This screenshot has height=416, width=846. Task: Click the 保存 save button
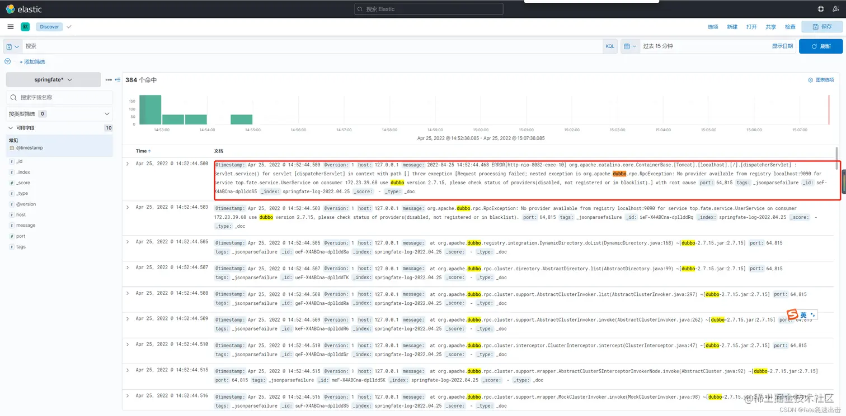tap(822, 27)
